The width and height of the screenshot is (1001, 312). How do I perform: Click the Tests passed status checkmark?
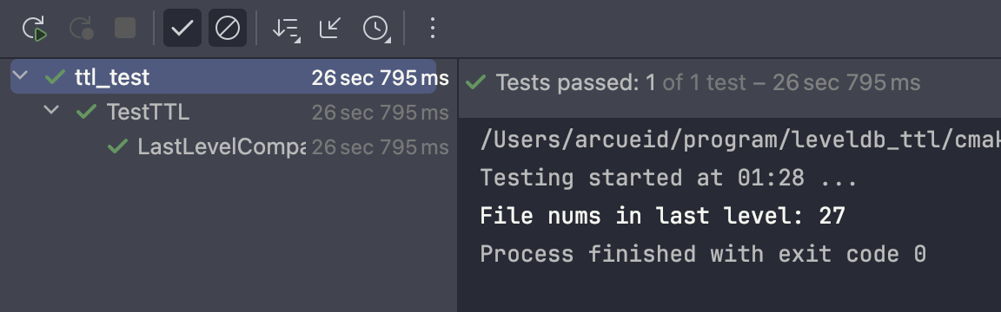coord(476,82)
